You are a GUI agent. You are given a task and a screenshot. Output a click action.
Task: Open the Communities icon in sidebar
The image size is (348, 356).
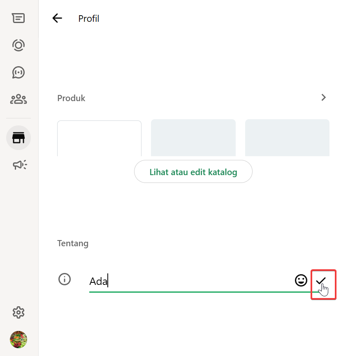click(x=19, y=99)
